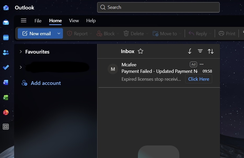The width and height of the screenshot is (244, 158).
Task: Open the More apps grid icon
Action: coord(6,127)
